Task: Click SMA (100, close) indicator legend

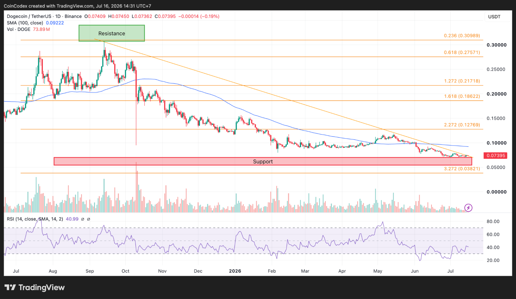Action: 25,23
